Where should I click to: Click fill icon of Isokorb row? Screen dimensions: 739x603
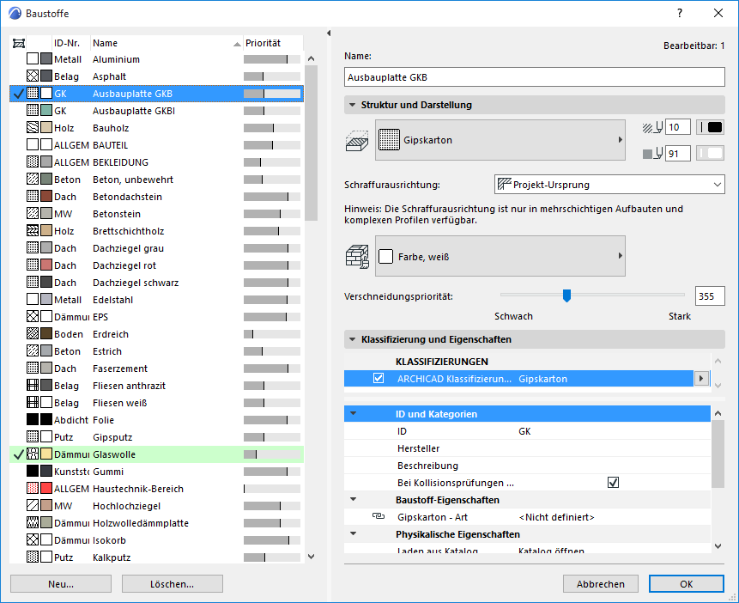coord(33,539)
